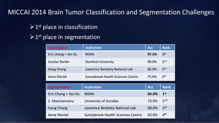The width and height of the screenshot is (219, 123).
Task: Select "MSRA" cell in the Classification table
Action: [90, 54]
